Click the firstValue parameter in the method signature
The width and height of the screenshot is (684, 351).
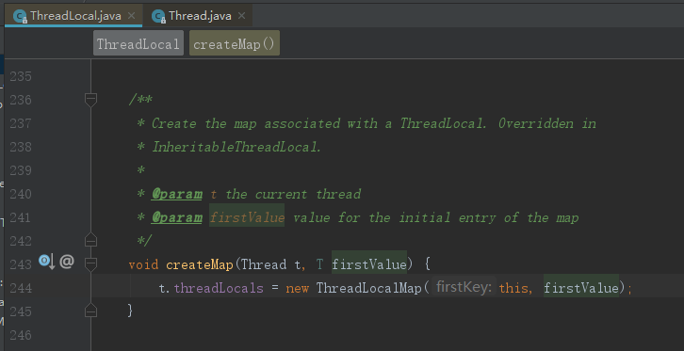[369, 264]
